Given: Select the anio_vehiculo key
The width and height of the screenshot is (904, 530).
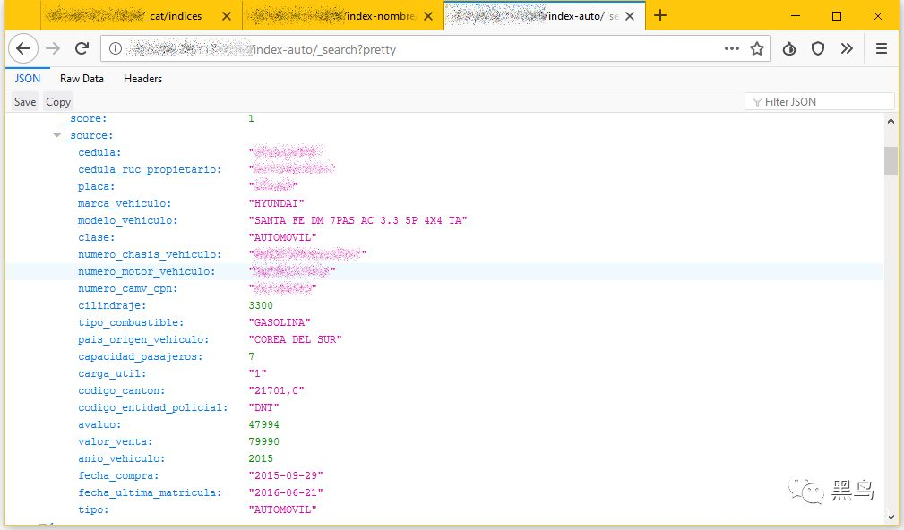Looking at the screenshot, I should [122, 458].
